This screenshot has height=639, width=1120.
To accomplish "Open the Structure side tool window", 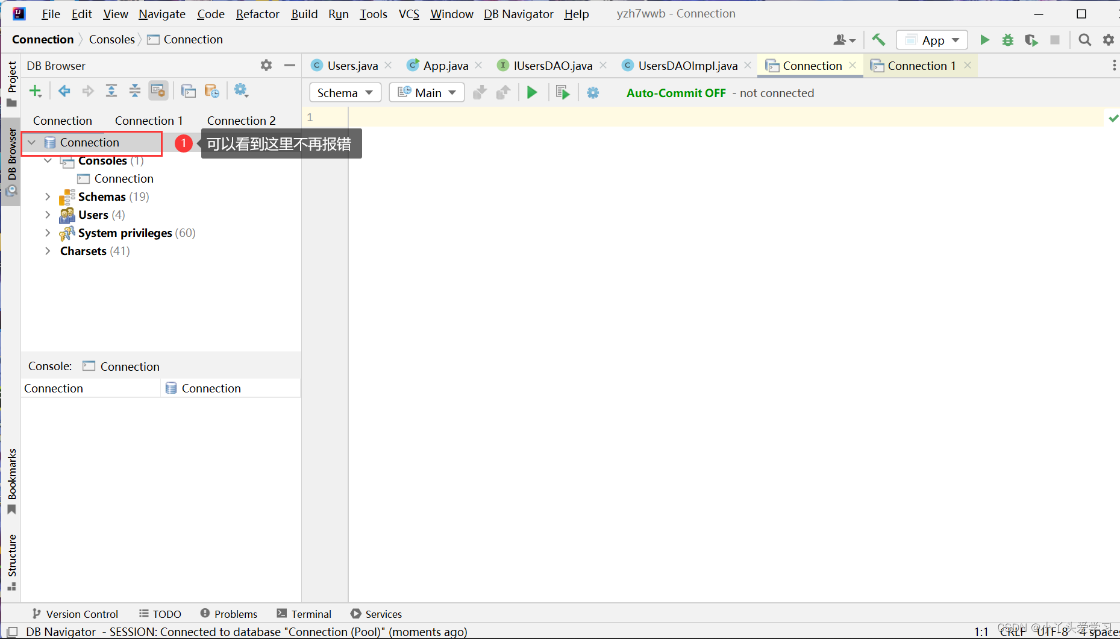I will (11, 562).
